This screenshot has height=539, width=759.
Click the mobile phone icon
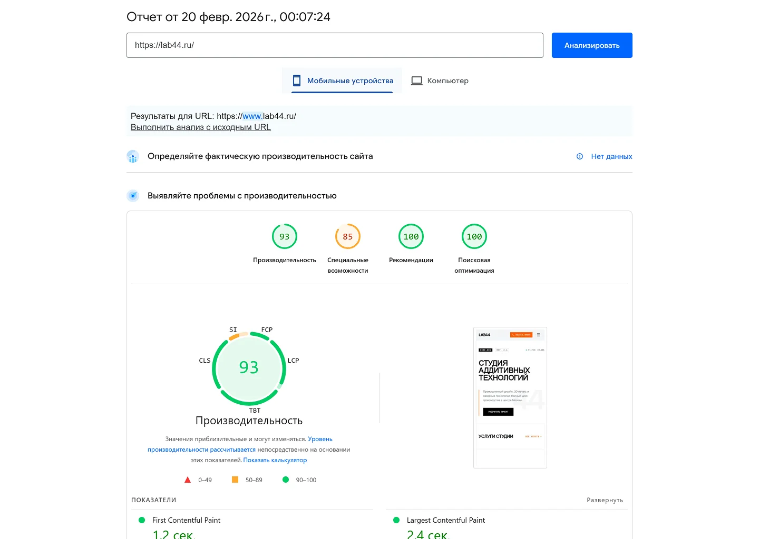tap(297, 81)
